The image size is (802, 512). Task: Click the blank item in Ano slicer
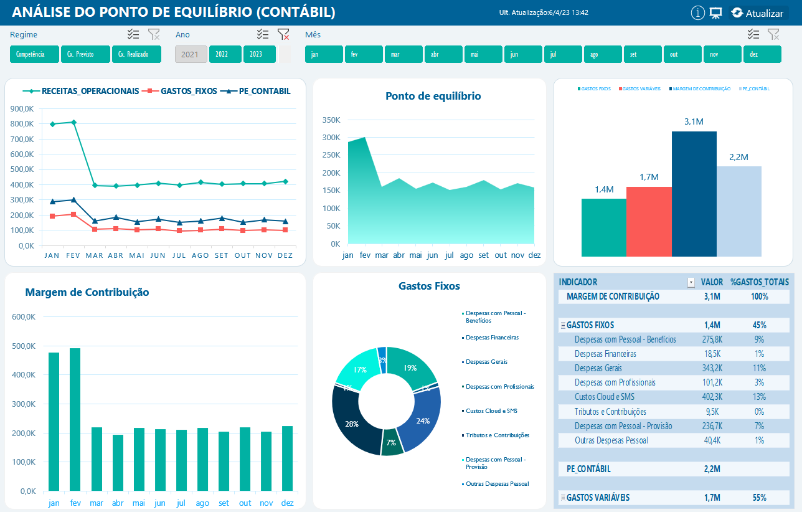tap(285, 54)
